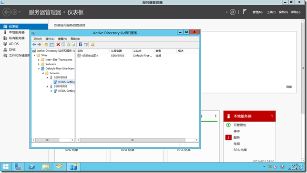The height and width of the screenshot is (173, 307).
Task: Click the SERVER01 server icon in tree
Action: click(x=51, y=77)
